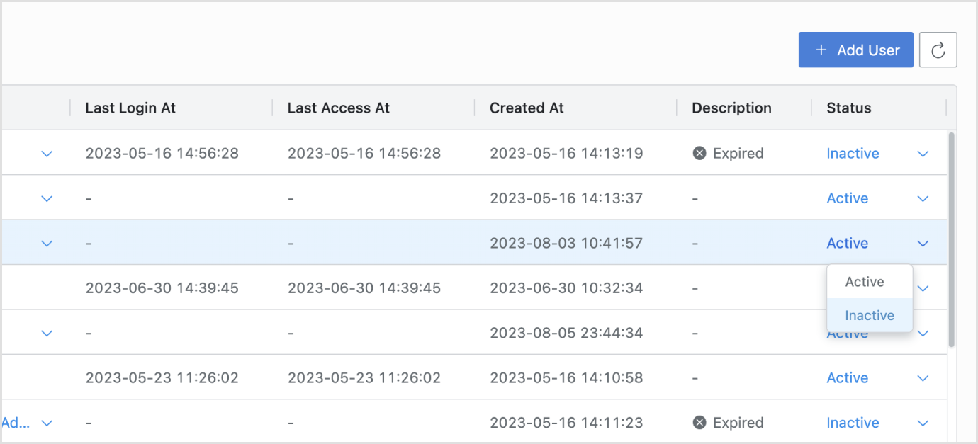The image size is (978, 444).
Task: Open the status chevron in the bottom row
Action: [x=923, y=423]
